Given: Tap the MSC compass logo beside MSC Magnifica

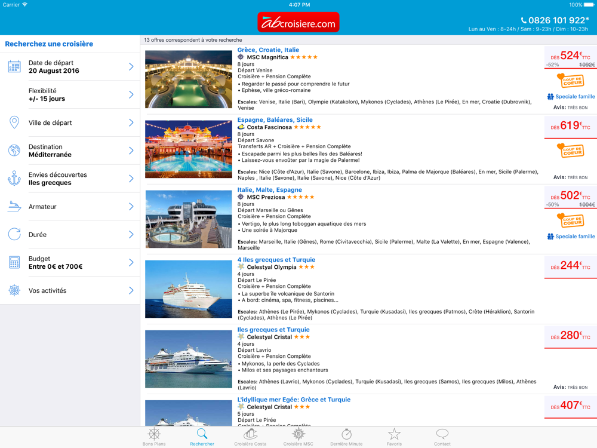Looking at the screenshot, I should (241, 57).
